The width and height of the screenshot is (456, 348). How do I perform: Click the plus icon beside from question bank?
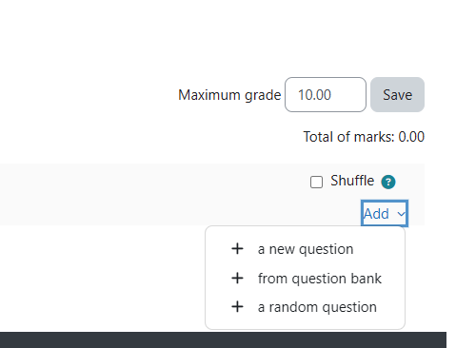pos(237,278)
